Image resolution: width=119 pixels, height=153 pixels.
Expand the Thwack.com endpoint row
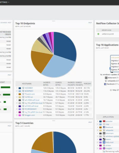click(17, 94)
